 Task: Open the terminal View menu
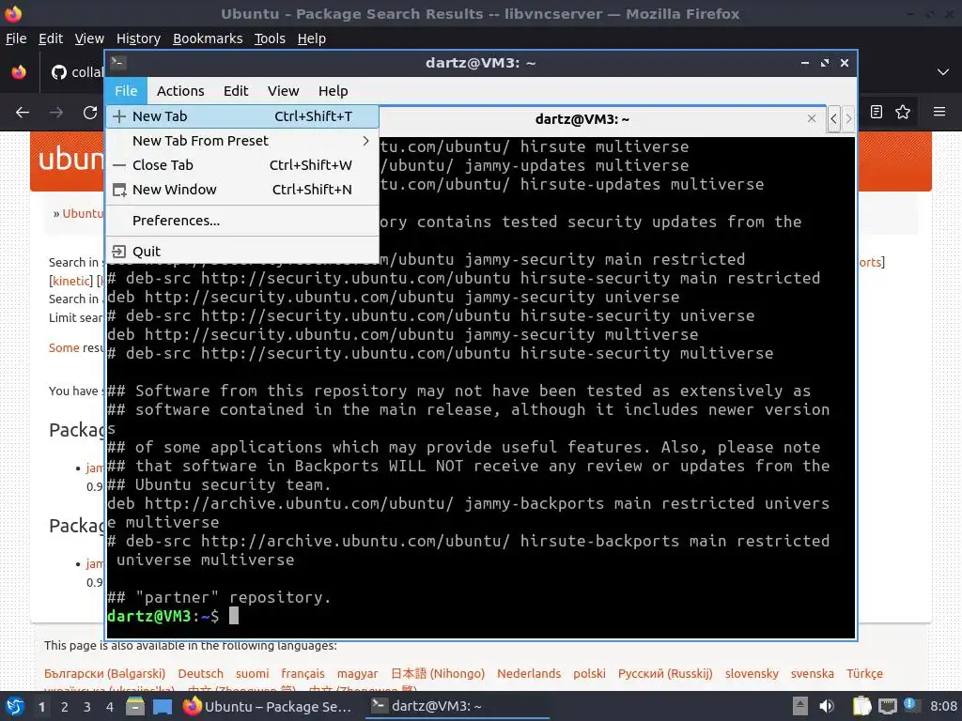283,91
